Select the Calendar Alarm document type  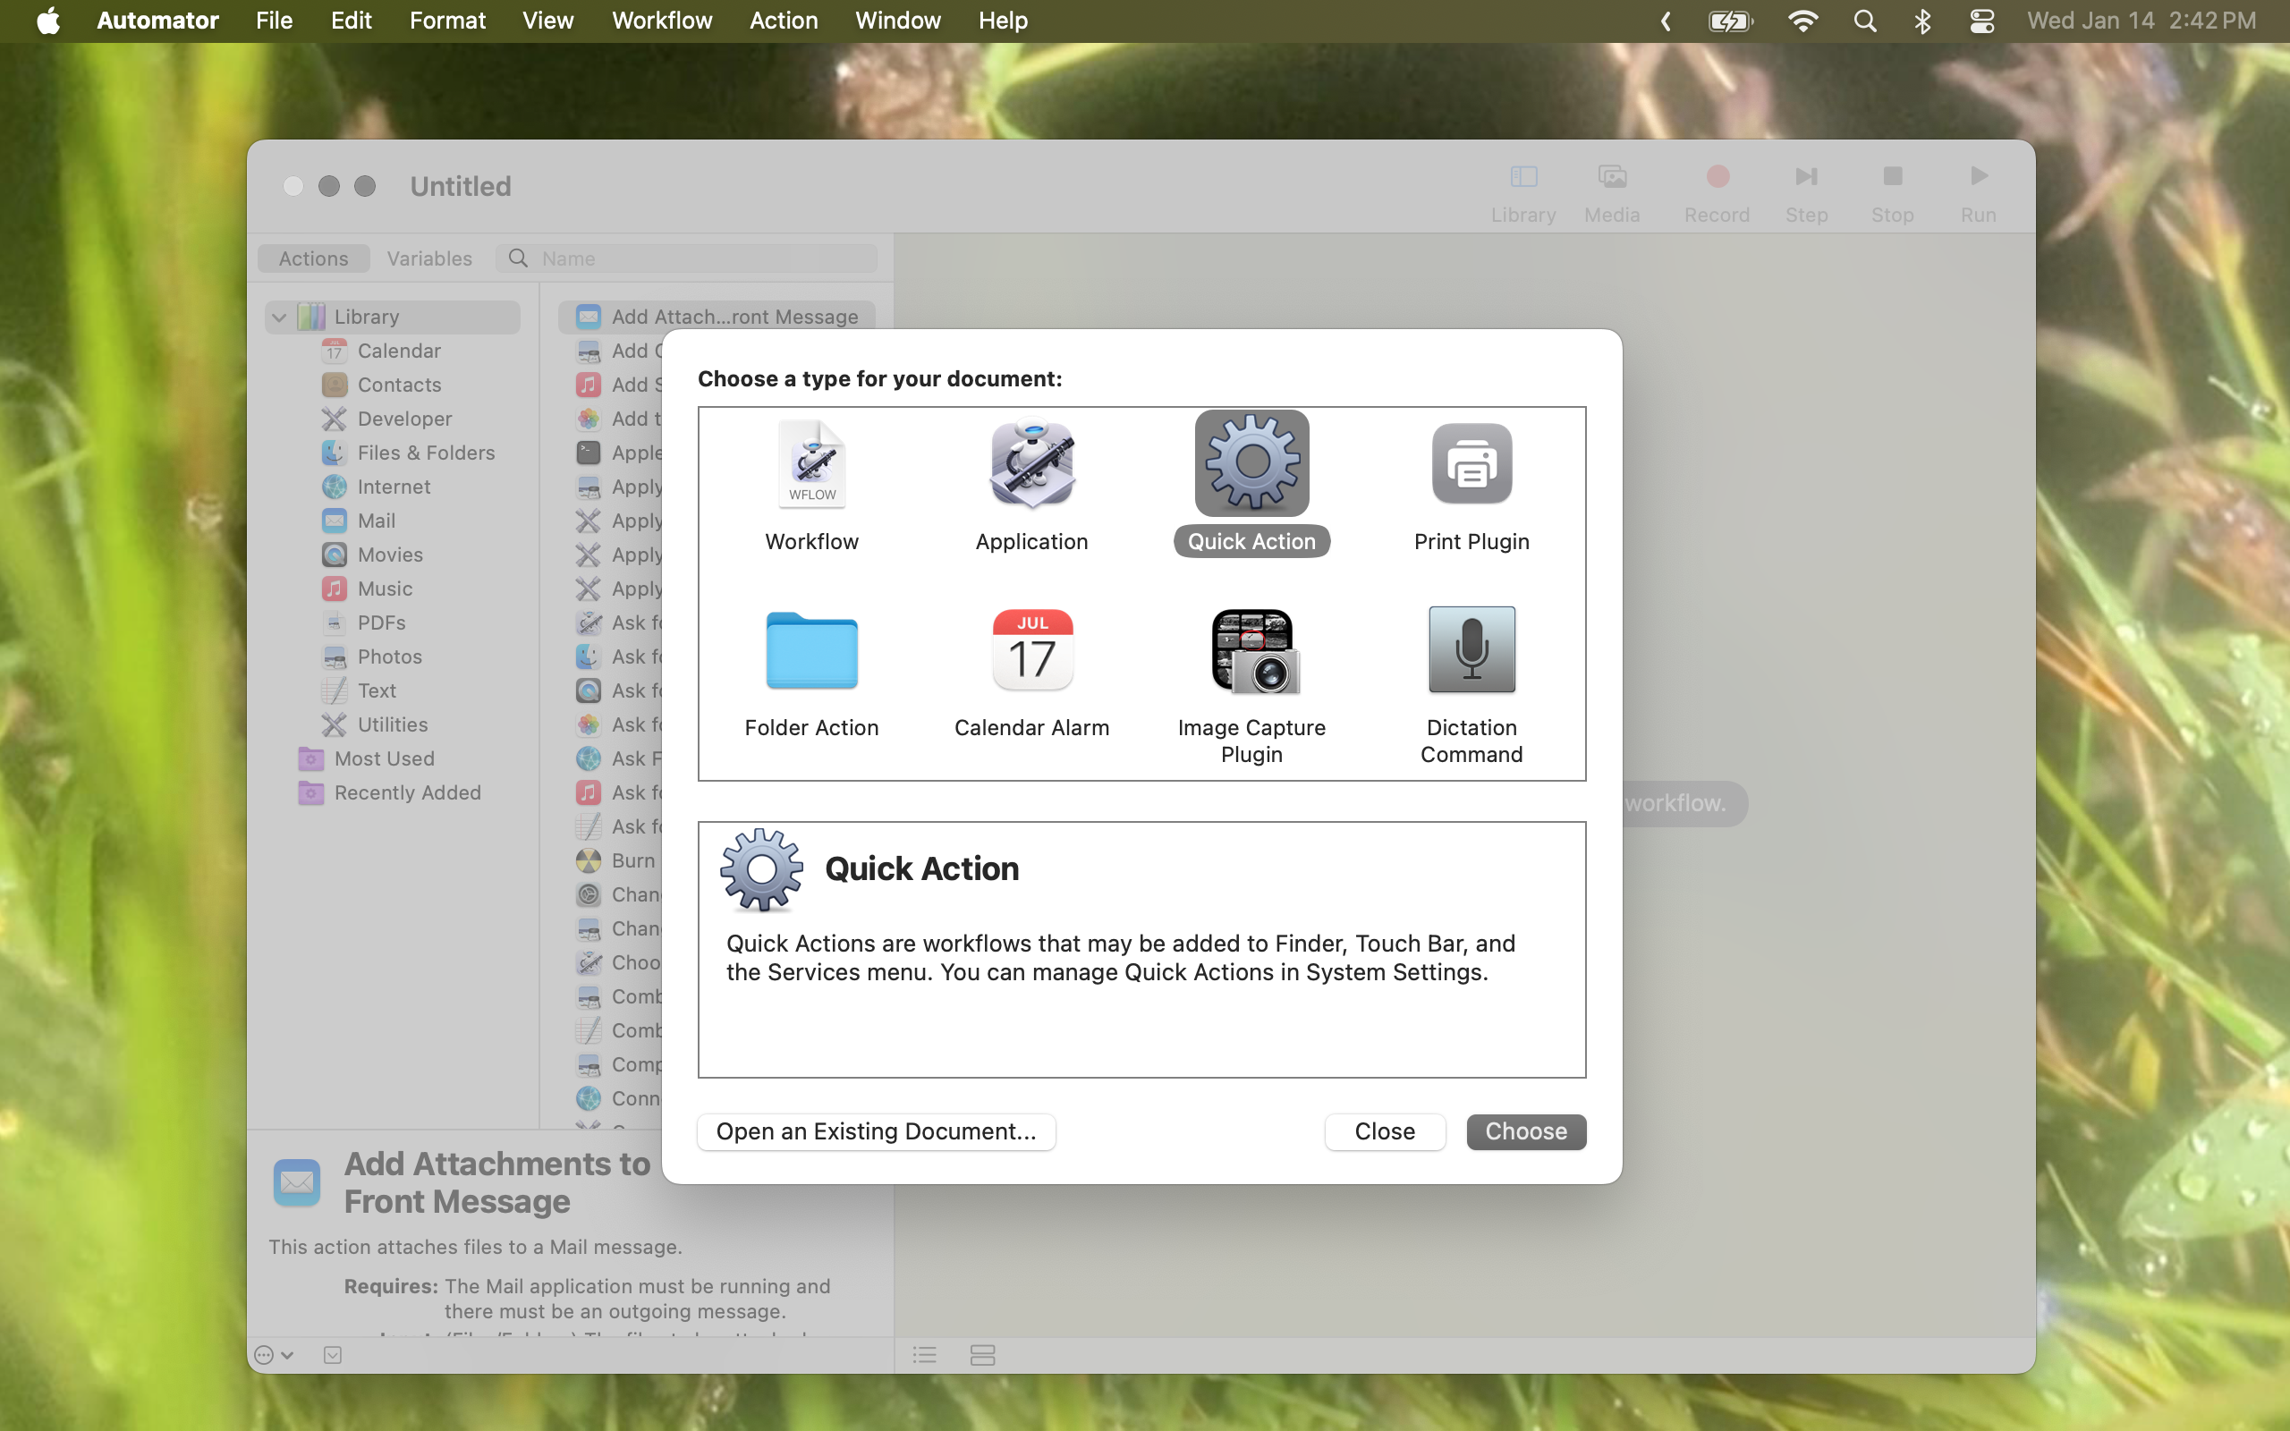(1030, 650)
